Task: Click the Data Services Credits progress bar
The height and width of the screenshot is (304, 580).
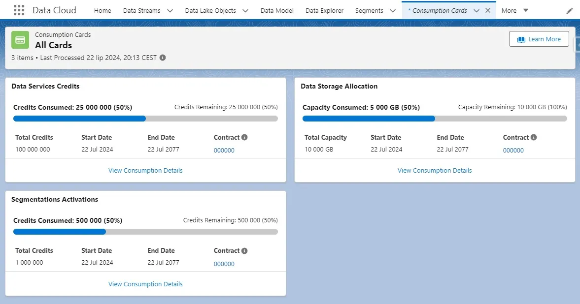Action: pyautogui.click(x=145, y=119)
